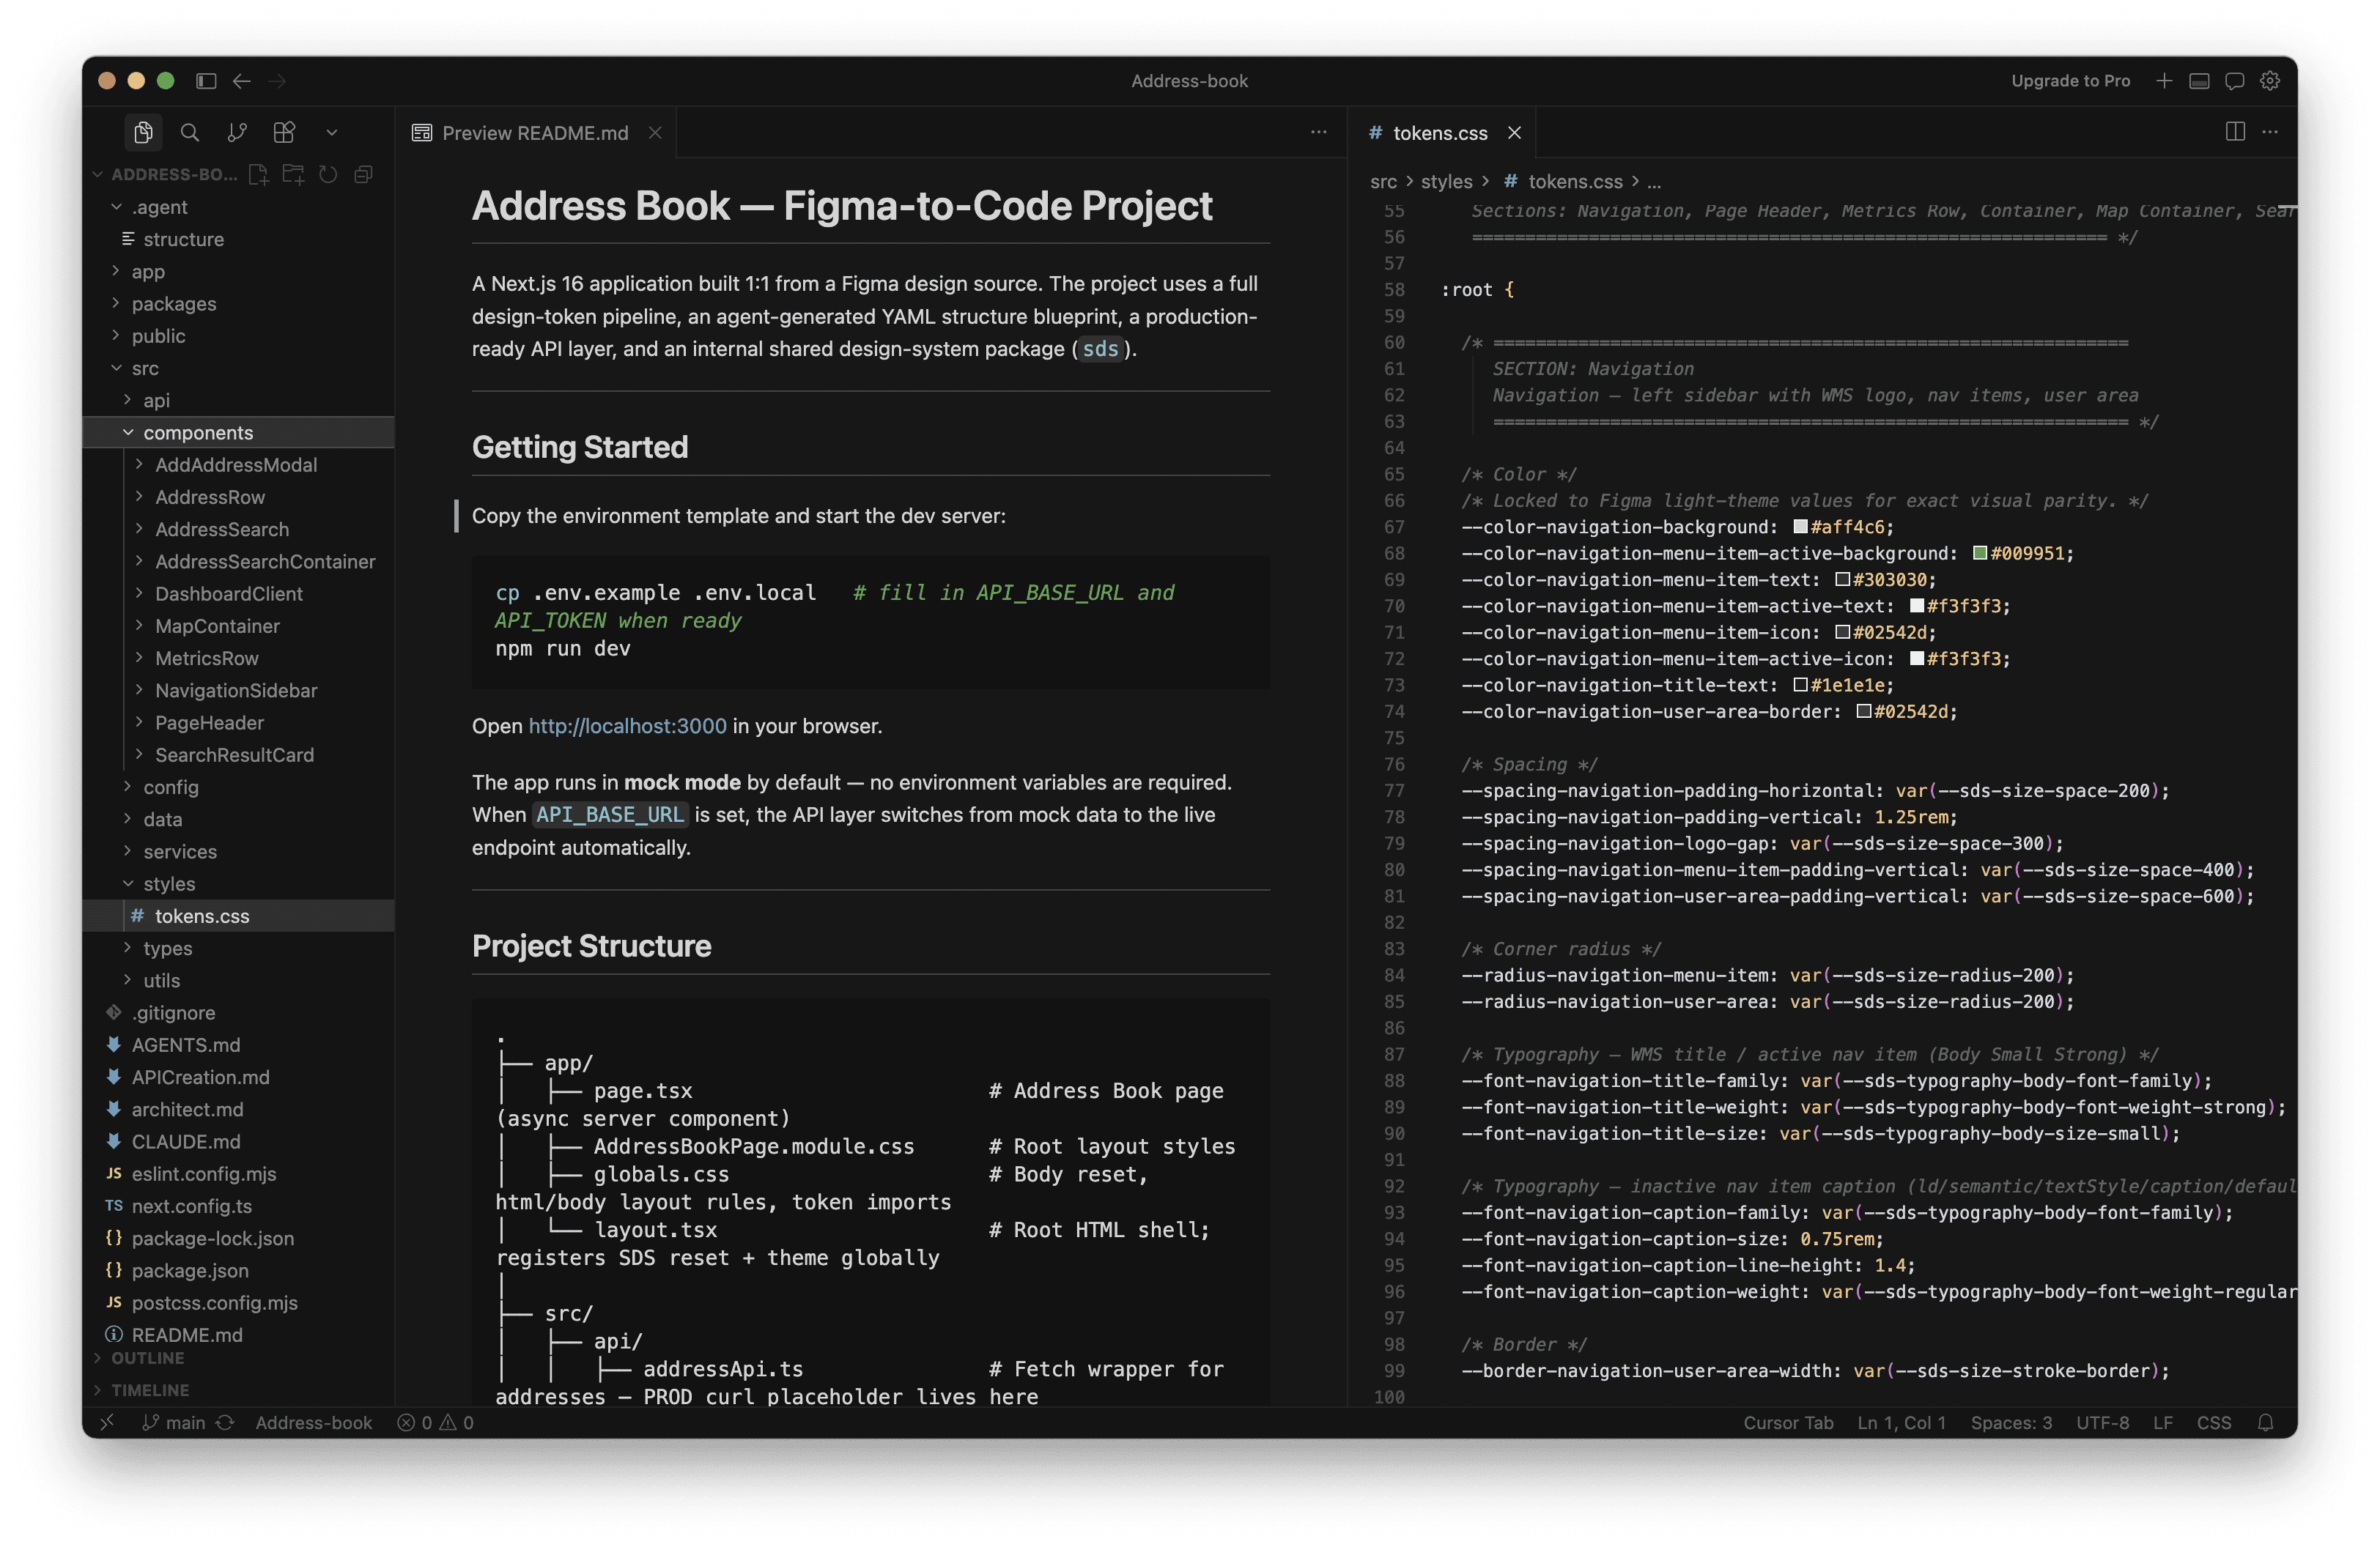Image resolution: width=2380 pixels, height=1547 pixels.
Task: Expand the NavigationSidebar folder
Action: click(235, 691)
